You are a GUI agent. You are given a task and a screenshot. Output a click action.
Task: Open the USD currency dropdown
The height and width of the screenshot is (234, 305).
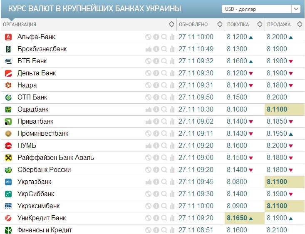click(261, 9)
